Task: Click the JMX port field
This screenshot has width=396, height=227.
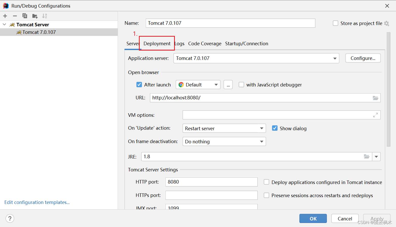Action: [x=212, y=207]
